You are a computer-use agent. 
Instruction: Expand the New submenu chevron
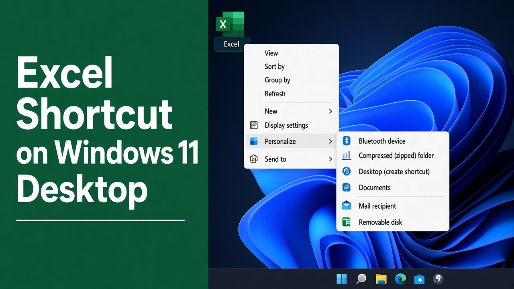(x=330, y=111)
